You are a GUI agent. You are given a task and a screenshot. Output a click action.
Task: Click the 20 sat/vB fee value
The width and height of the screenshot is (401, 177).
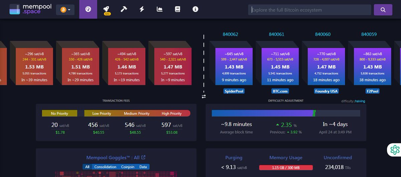60,125
